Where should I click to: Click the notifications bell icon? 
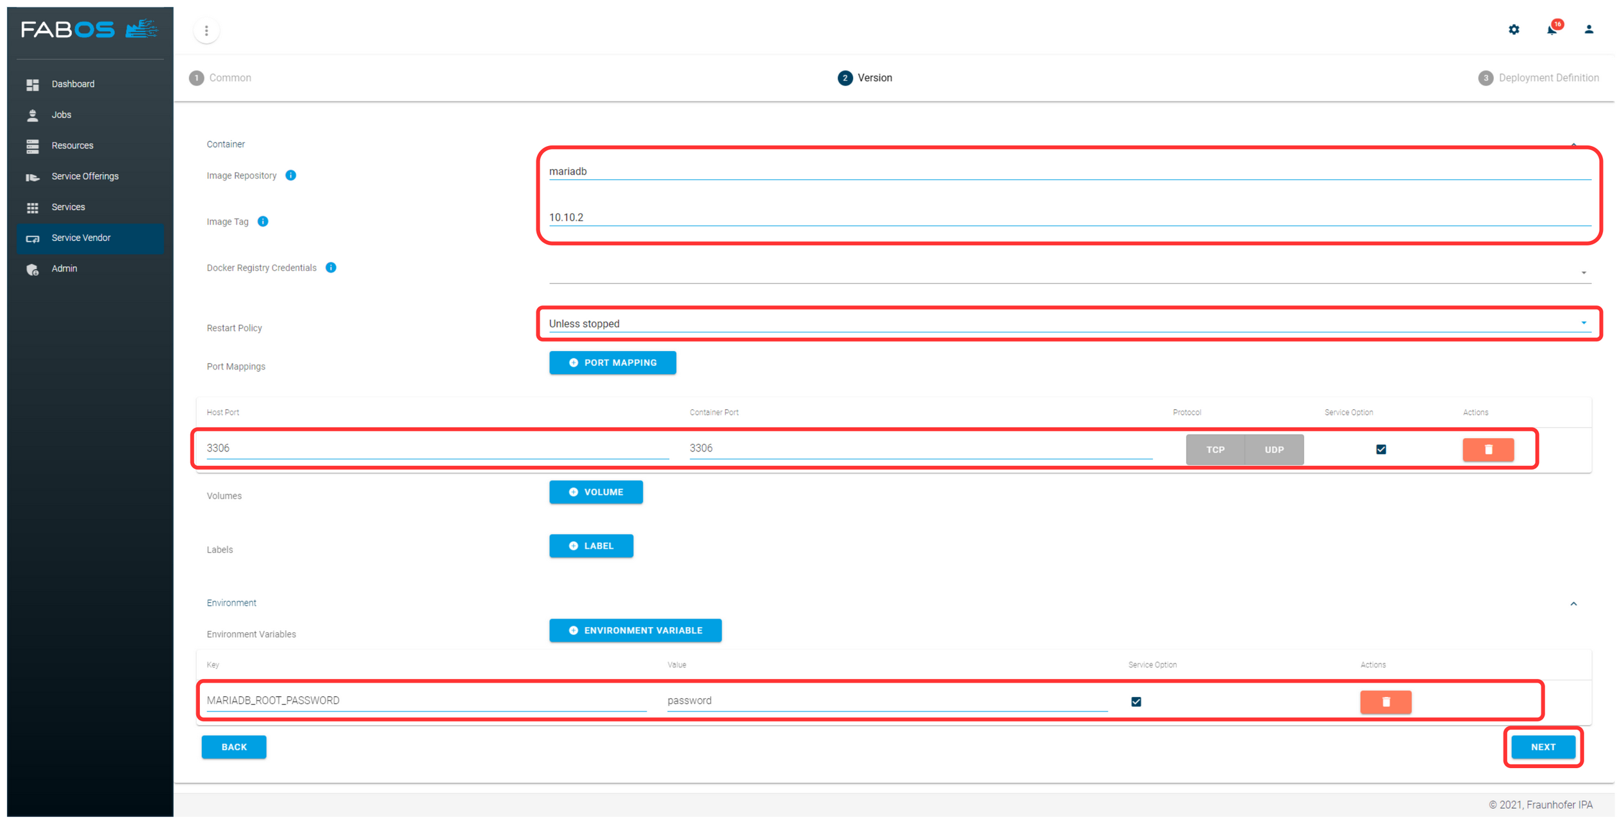1554,28
